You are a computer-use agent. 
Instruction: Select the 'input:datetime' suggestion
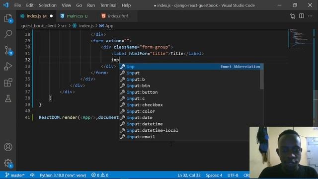189,124
